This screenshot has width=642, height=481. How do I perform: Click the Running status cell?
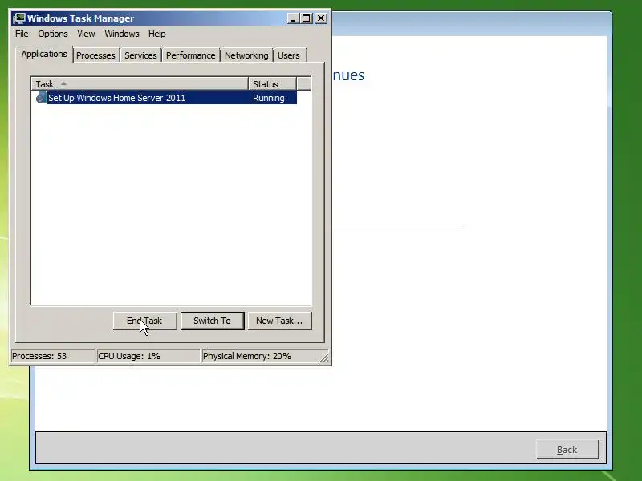tap(269, 98)
